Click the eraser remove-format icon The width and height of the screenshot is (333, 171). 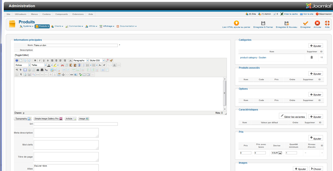[x=107, y=60]
